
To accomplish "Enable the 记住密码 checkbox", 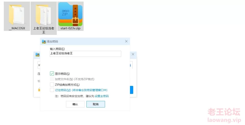I will [52, 90].
